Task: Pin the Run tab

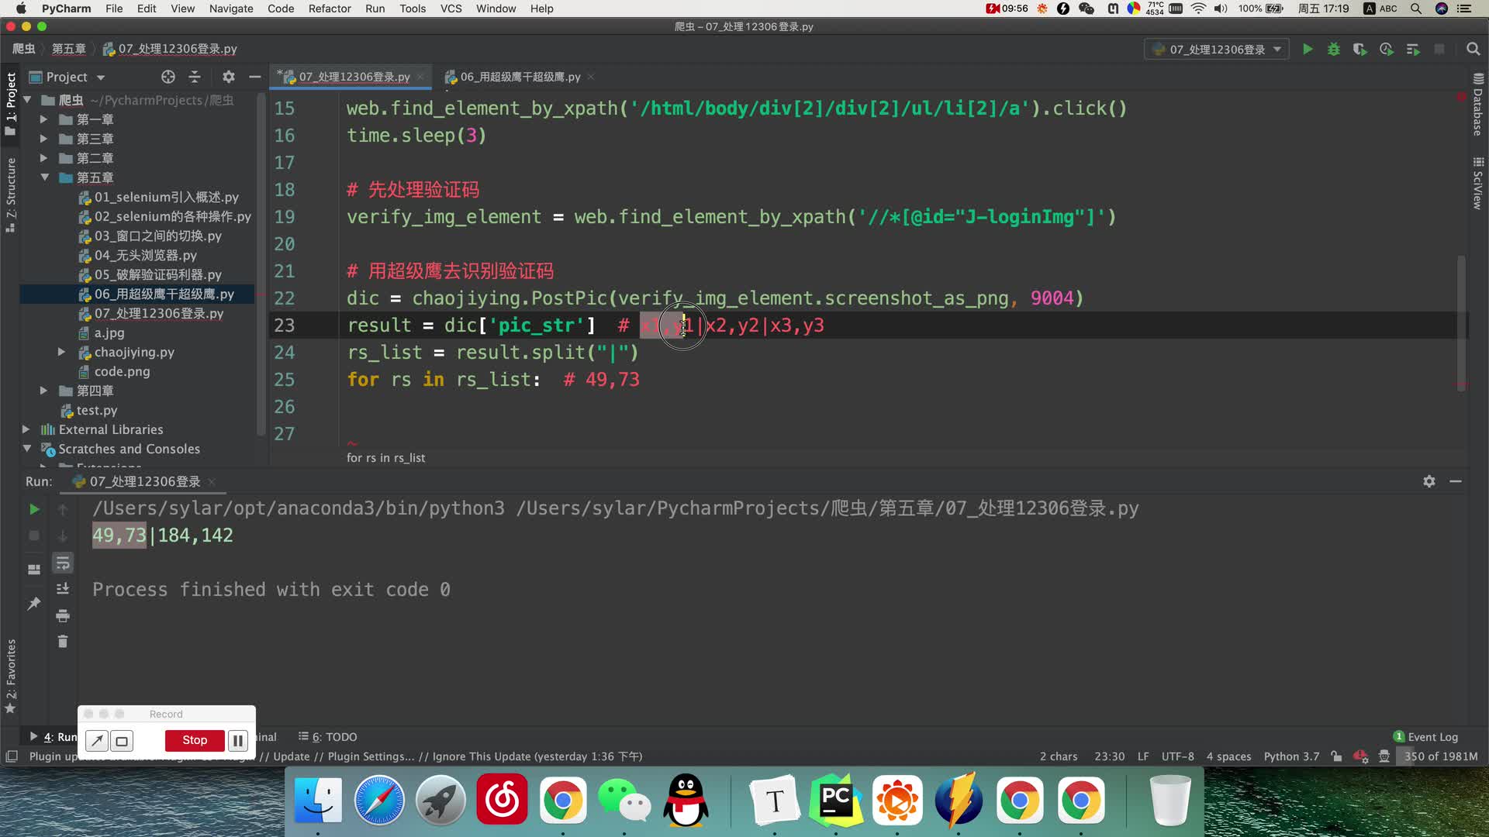Action: pyautogui.click(x=34, y=603)
